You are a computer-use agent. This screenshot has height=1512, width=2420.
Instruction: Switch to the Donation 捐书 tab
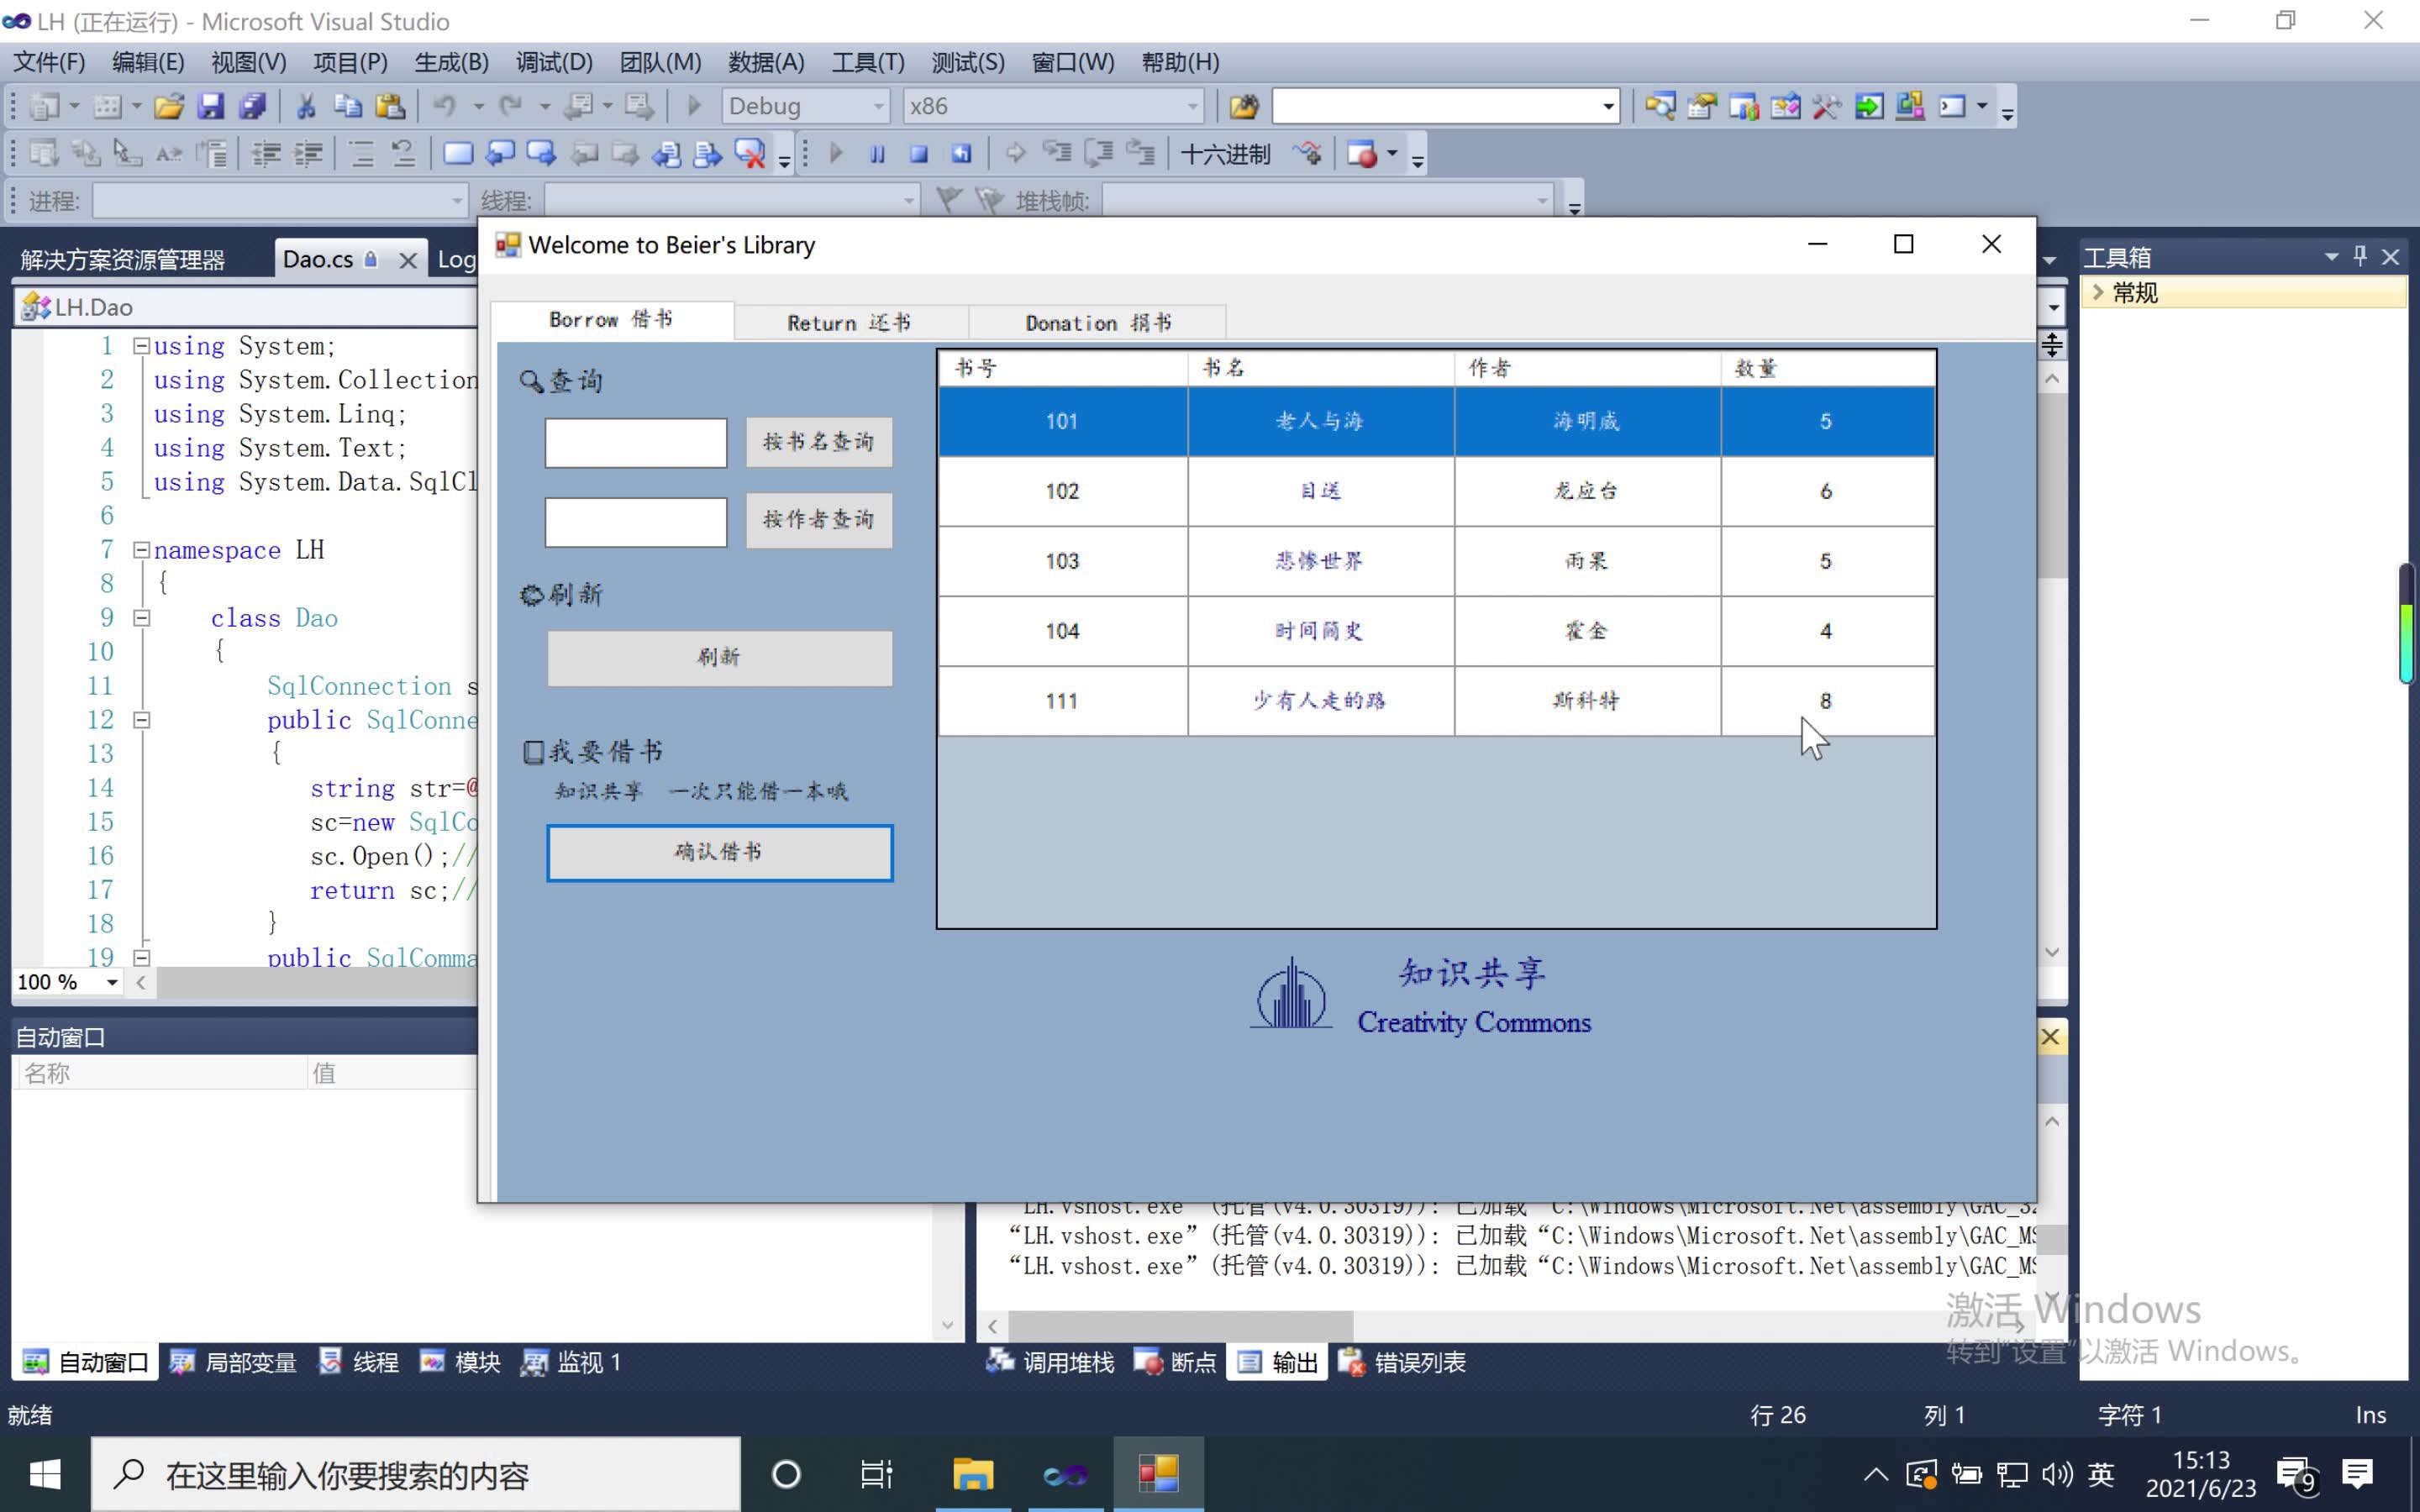[1098, 323]
